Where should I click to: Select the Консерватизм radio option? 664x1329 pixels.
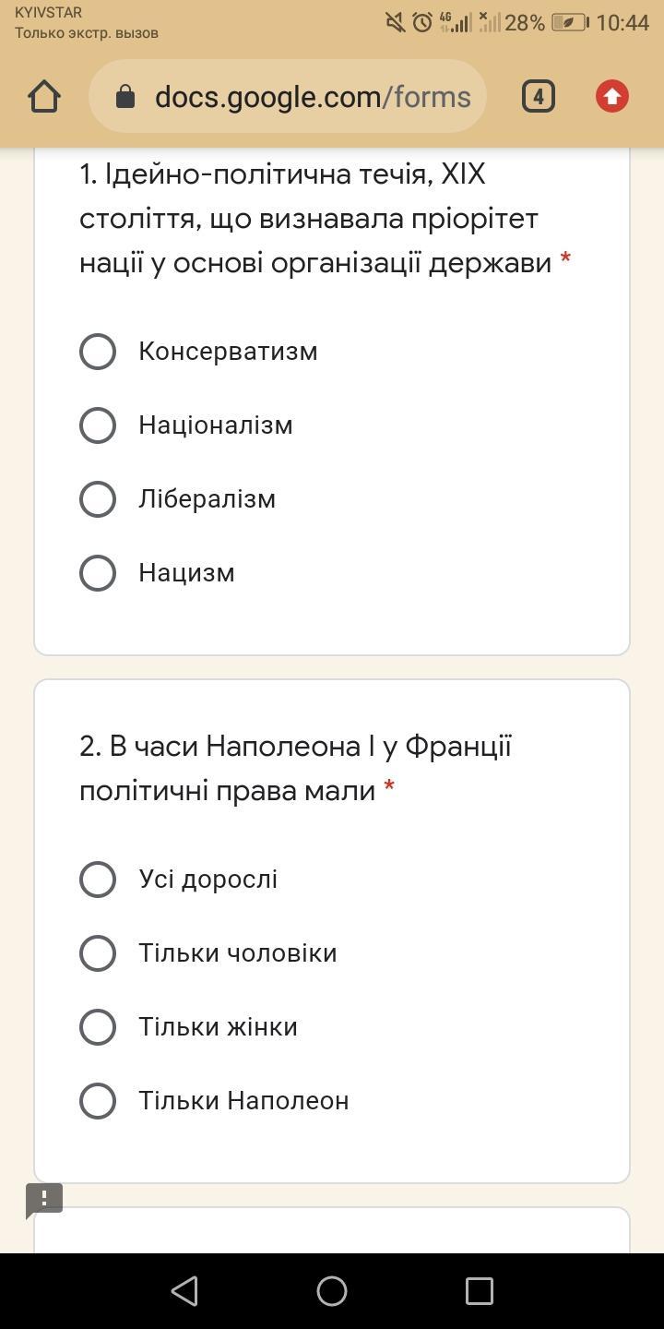click(x=98, y=352)
